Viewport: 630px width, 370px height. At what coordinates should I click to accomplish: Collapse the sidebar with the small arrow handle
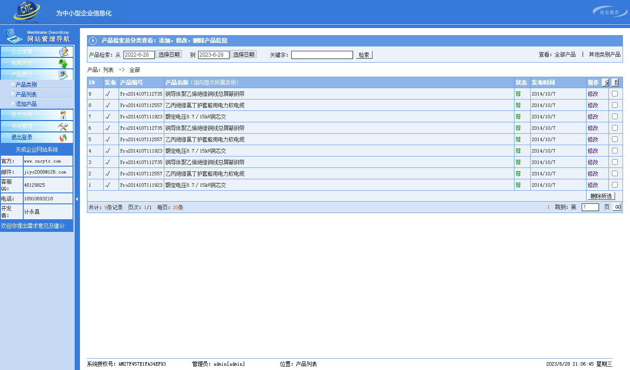pyautogui.click(x=77, y=199)
